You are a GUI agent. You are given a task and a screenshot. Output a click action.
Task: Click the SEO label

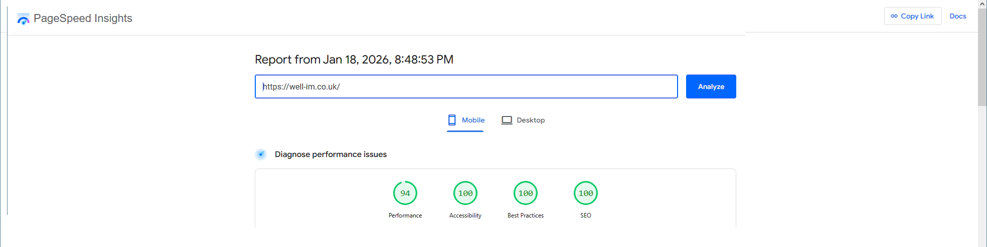pos(586,215)
